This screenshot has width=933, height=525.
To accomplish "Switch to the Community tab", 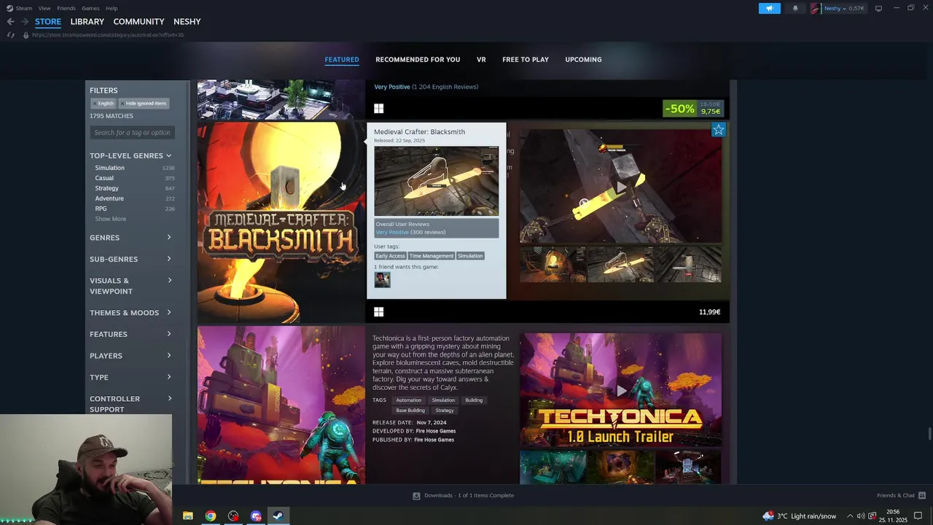I will point(138,22).
